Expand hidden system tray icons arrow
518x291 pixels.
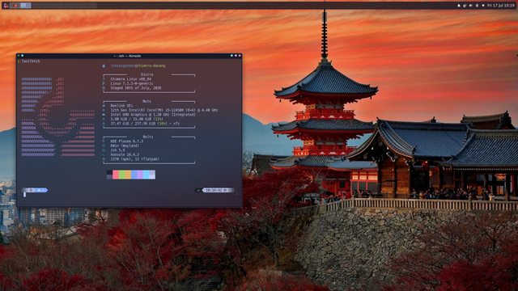click(483, 6)
